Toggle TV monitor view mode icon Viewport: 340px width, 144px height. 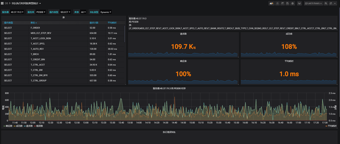point(300,3)
